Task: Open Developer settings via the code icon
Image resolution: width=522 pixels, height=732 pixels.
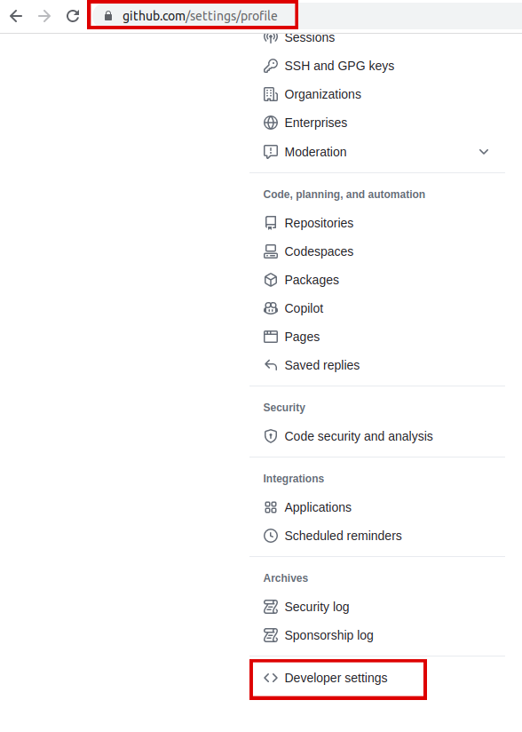Action: point(270,678)
